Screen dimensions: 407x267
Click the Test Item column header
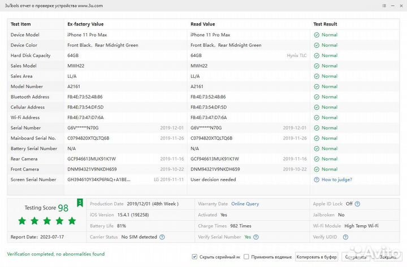point(20,24)
